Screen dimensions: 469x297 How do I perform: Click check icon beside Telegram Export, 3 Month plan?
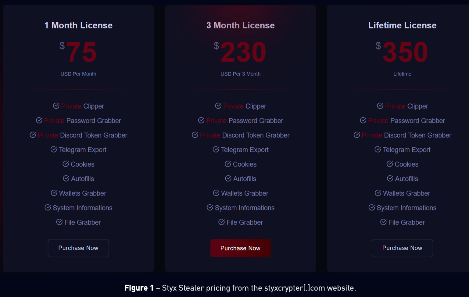point(216,149)
